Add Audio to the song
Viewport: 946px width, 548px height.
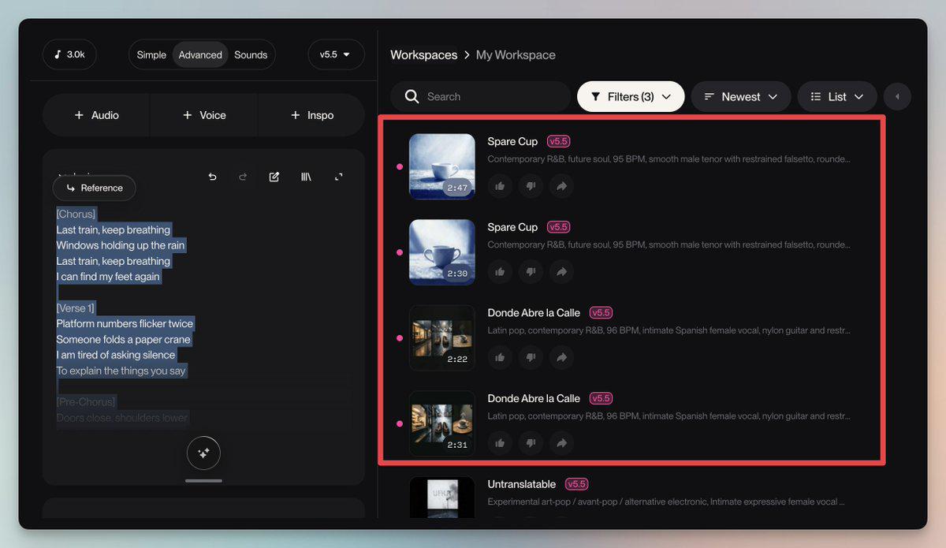[96, 115]
